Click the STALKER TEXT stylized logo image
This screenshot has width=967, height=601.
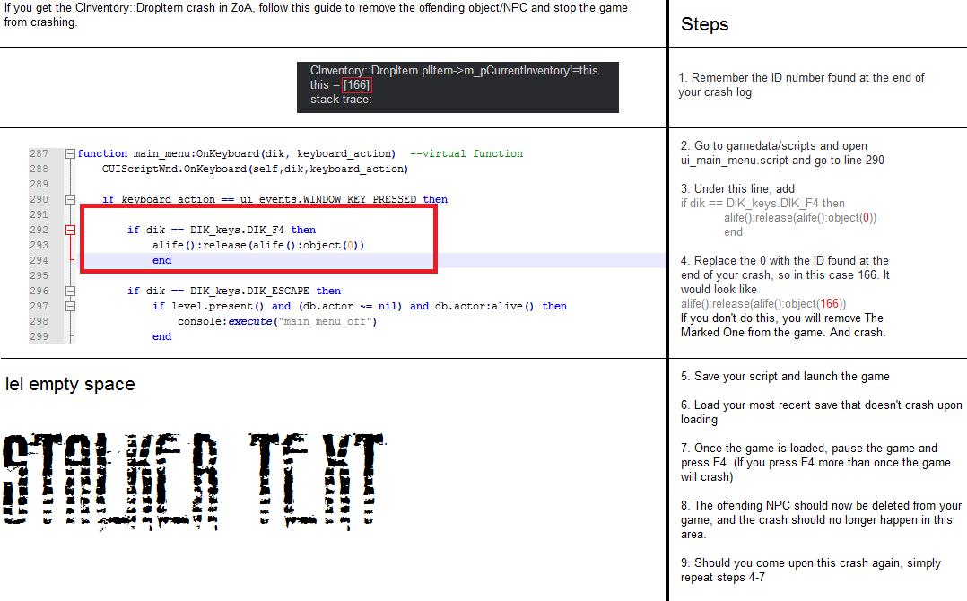pos(194,482)
